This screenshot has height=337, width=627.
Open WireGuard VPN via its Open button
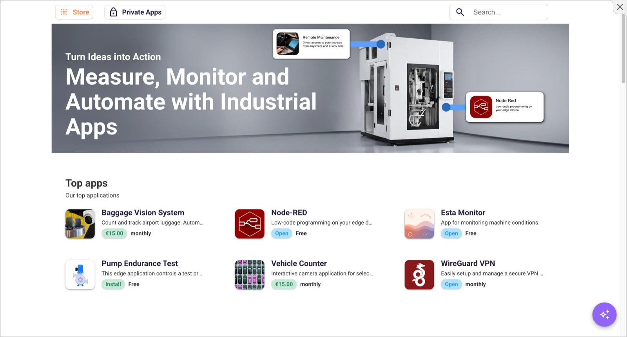[451, 284]
